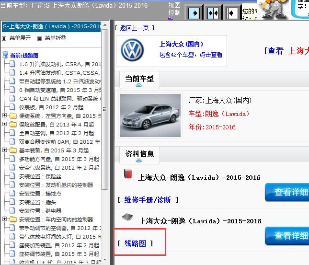The height and width of the screenshot is (265, 309).
Task: Click the Lavida car thumbnail image
Action: (150, 115)
